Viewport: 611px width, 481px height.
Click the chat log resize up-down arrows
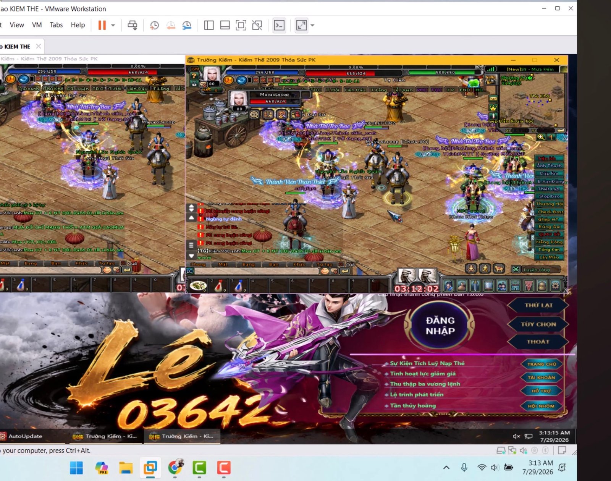tap(192, 208)
